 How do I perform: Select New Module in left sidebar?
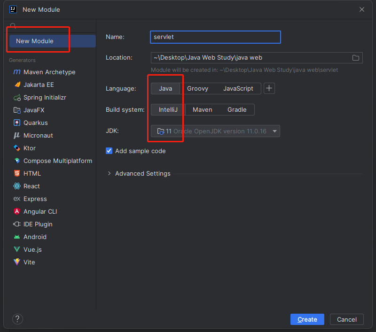[x=35, y=41]
